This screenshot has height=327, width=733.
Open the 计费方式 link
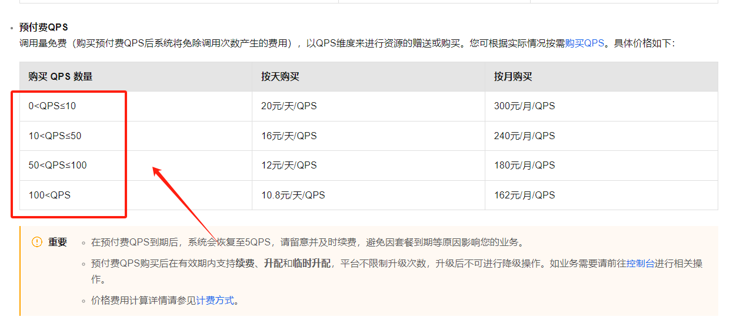(215, 301)
